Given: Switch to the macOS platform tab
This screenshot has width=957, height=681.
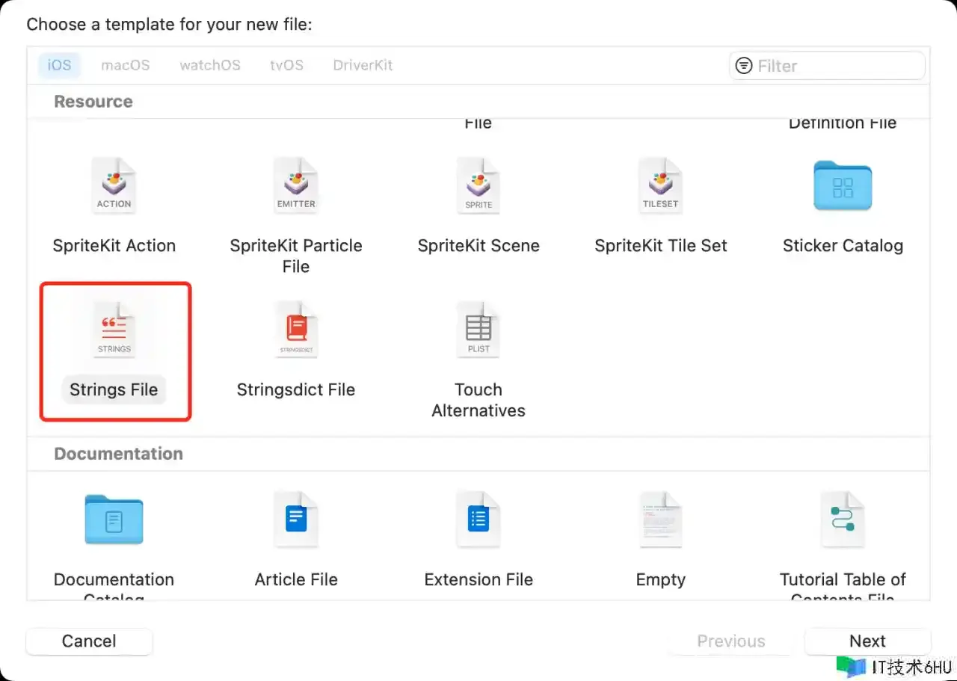Looking at the screenshot, I should pos(126,65).
